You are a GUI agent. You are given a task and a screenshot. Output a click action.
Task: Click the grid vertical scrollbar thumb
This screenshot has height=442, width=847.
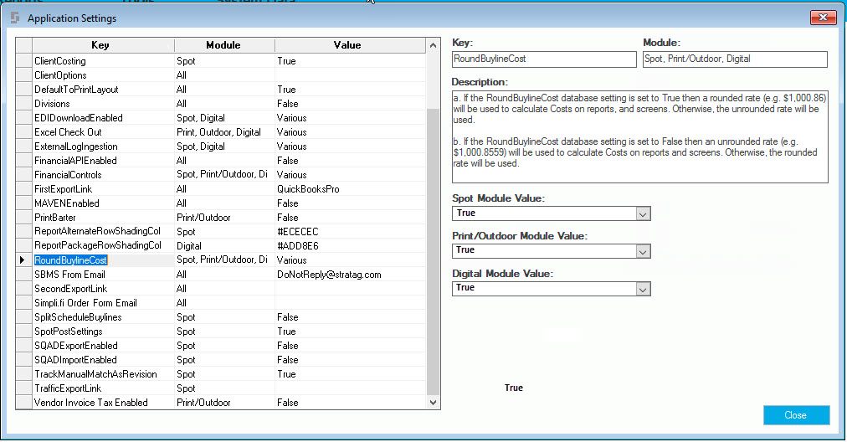click(433, 251)
